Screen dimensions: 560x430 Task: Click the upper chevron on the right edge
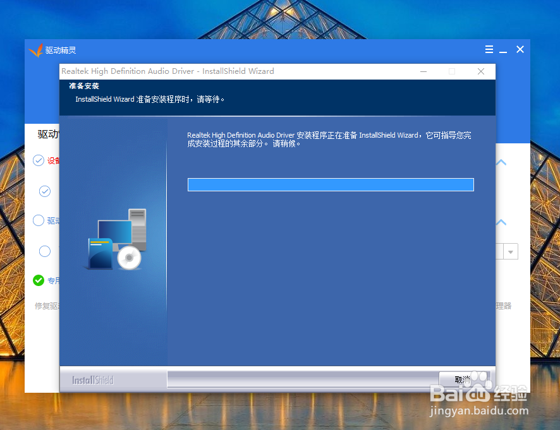501,162
